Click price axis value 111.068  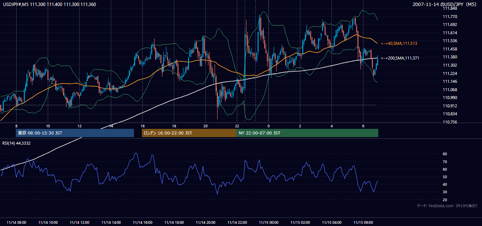(450, 90)
